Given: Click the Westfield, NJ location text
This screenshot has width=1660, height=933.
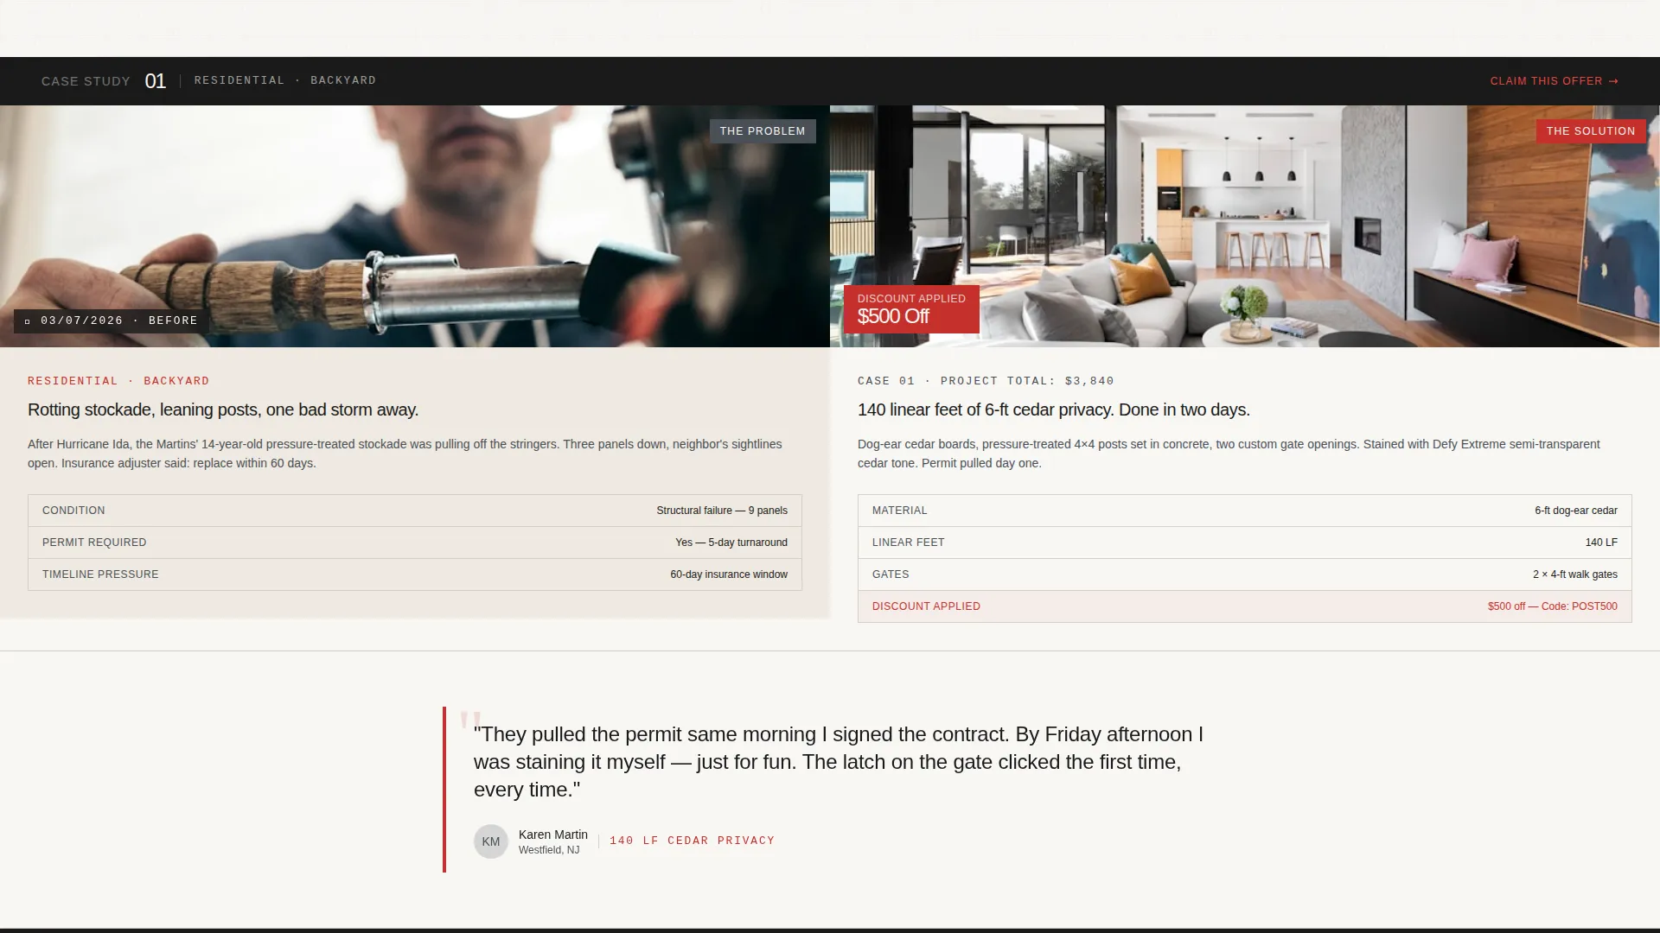Looking at the screenshot, I should click(549, 850).
